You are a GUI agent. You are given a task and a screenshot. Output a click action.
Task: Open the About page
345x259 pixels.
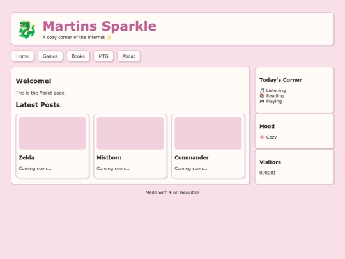point(128,56)
